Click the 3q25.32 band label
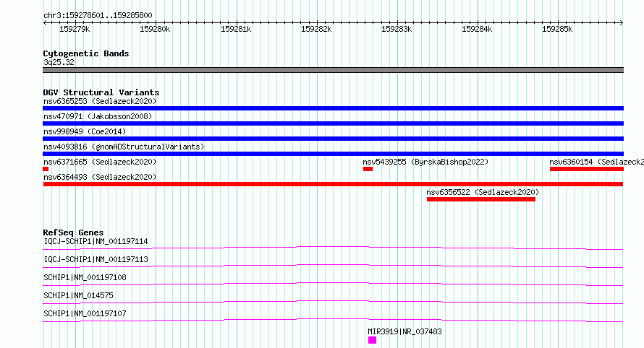 [x=59, y=62]
